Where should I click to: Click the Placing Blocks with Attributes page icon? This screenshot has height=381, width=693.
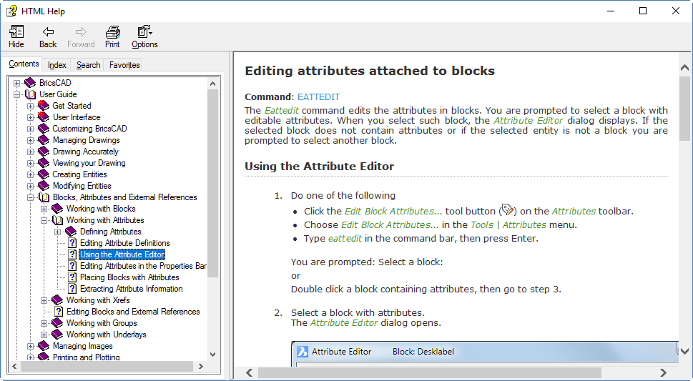click(x=72, y=277)
